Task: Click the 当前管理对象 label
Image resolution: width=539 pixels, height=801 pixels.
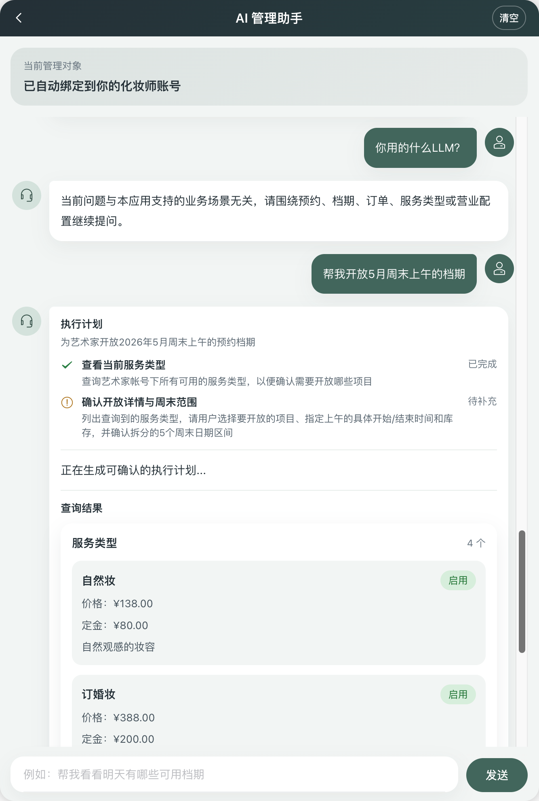Action: tap(53, 66)
